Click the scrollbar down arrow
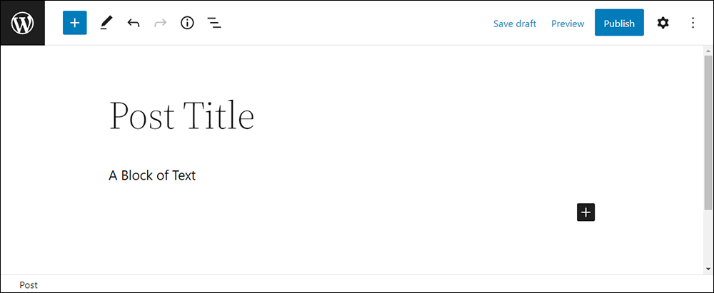This screenshot has height=293, width=714. pyautogui.click(x=708, y=269)
